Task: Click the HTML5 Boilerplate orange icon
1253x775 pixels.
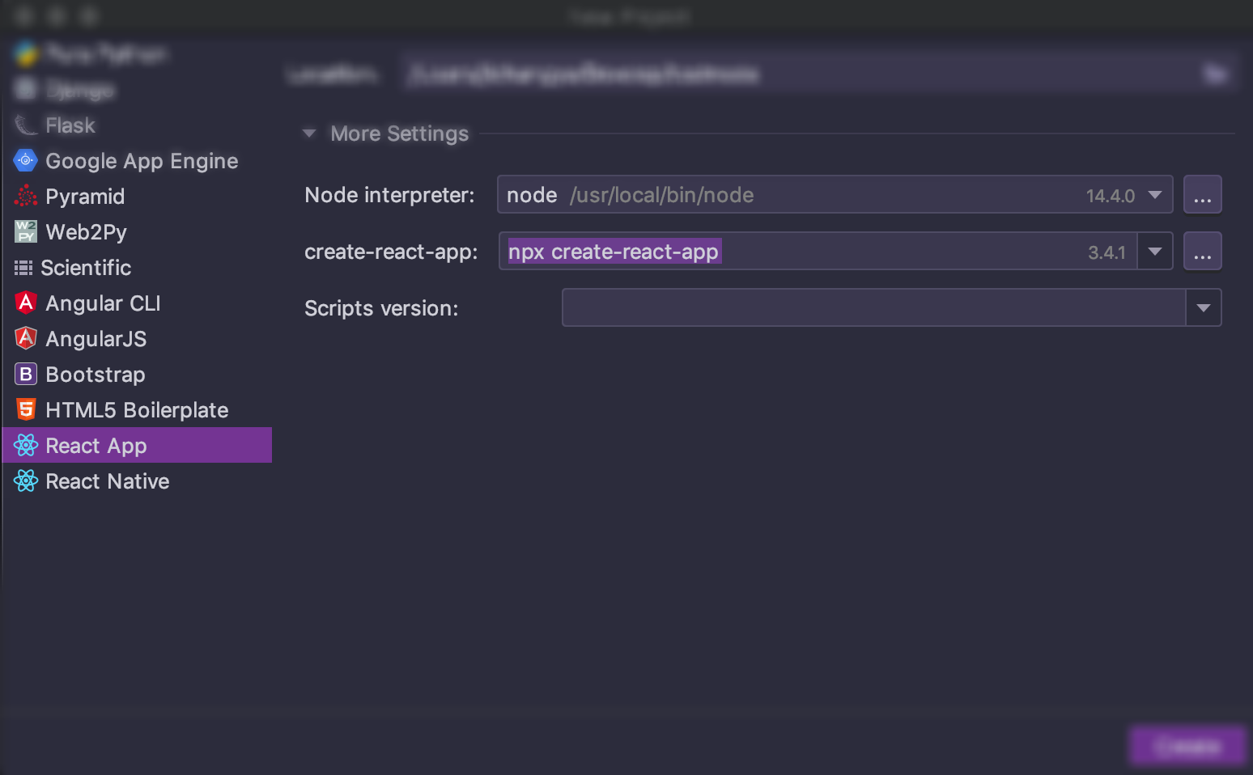Action: point(26,410)
